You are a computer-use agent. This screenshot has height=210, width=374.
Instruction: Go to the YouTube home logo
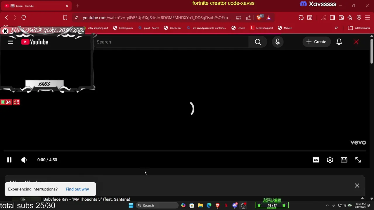[x=34, y=42]
